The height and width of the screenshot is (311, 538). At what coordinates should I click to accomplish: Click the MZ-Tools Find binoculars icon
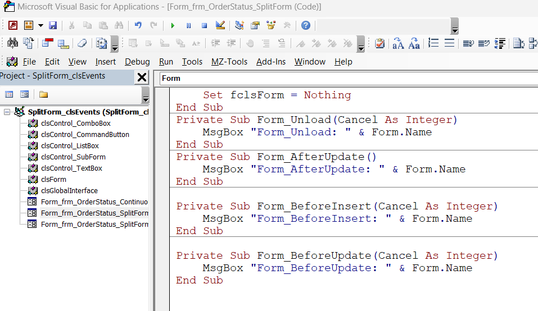(x=13, y=43)
